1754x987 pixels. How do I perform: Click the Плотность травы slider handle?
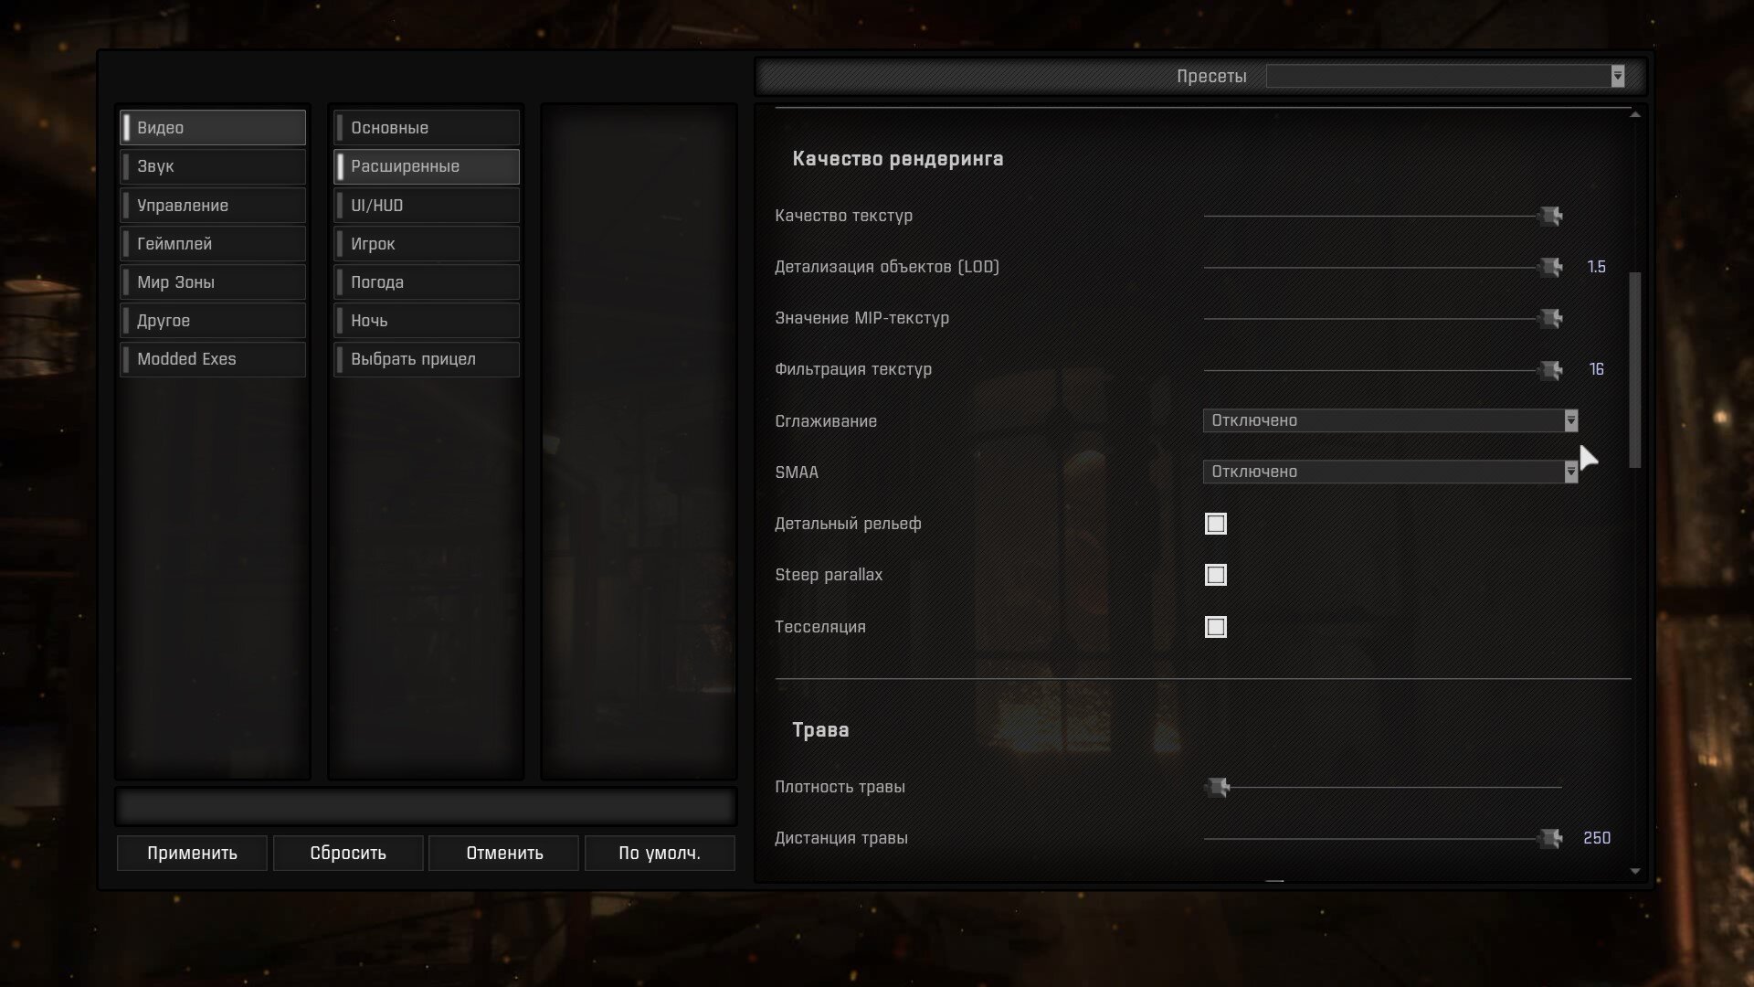(x=1217, y=787)
